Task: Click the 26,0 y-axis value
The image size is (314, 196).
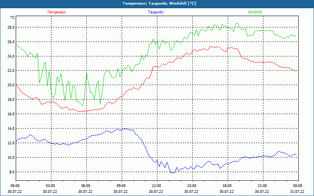Action: pyautogui.click(x=11, y=42)
